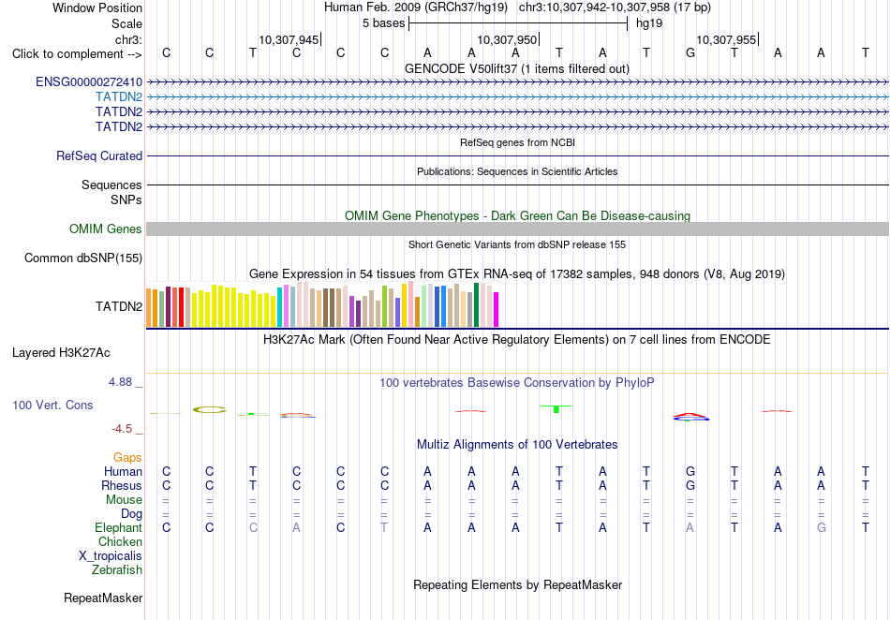The height and width of the screenshot is (620, 890).
Task: Click the Elephant species alignment label
Action: pos(119,528)
